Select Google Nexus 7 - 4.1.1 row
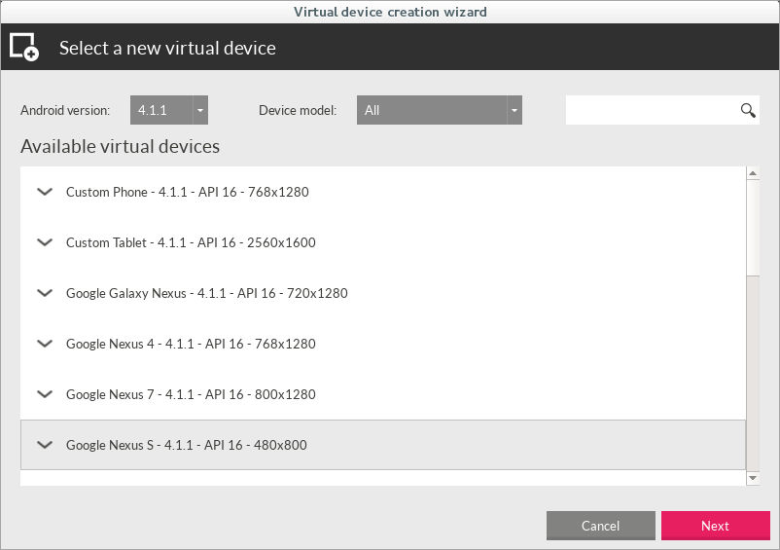This screenshot has width=780, height=550. pyautogui.click(x=383, y=394)
